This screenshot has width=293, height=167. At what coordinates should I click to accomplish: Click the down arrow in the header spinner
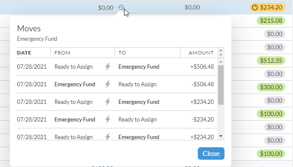[221, 55]
